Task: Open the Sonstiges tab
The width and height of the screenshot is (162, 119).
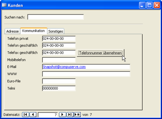Action: pyautogui.click(x=56, y=31)
